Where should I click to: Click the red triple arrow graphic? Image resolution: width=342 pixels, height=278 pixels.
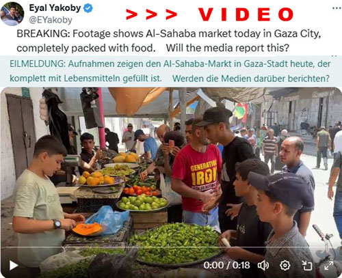click(151, 14)
